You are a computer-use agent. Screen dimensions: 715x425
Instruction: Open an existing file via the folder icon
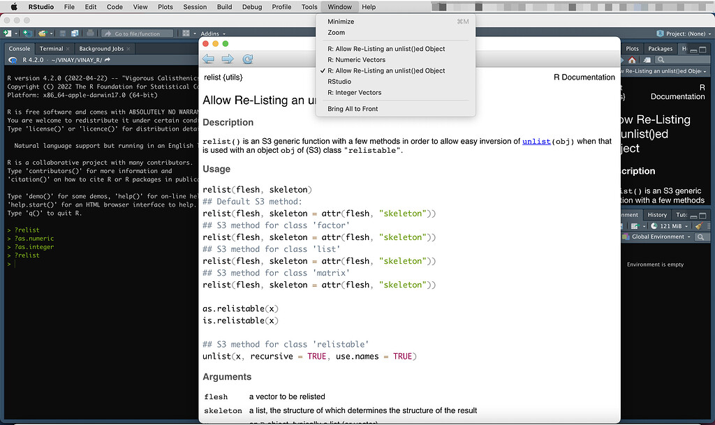click(x=43, y=33)
